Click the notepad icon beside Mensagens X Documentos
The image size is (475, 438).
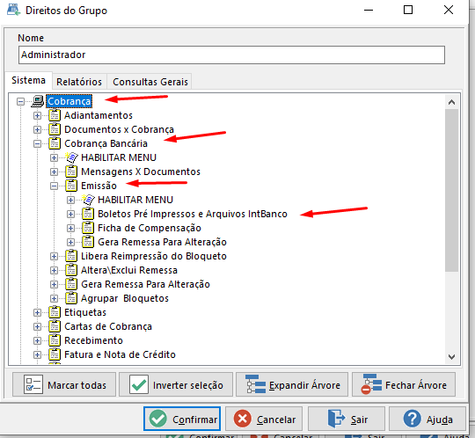coord(71,172)
